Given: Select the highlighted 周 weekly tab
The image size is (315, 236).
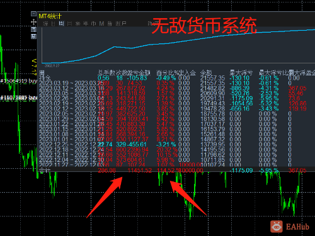Looking at the screenshot, I should [61, 23].
